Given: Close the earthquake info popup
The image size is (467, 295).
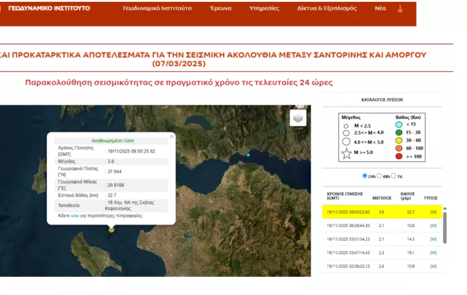Looking at the screenshot, I should coord(171,137).
